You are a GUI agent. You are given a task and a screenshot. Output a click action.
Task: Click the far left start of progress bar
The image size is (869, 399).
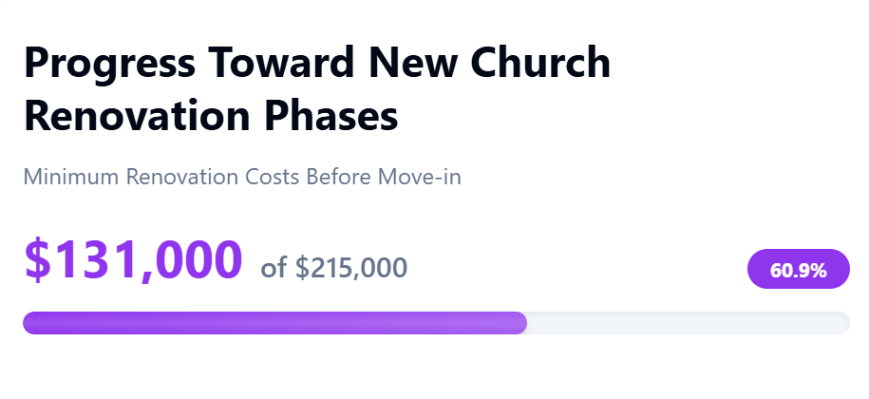coord(28,323)
